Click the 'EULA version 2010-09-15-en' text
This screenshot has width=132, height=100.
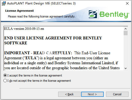click(24, 29)
